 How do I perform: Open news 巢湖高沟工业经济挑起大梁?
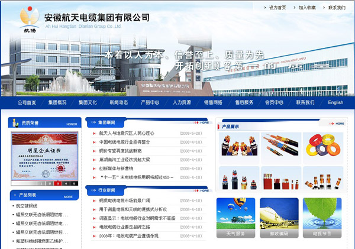124,160
